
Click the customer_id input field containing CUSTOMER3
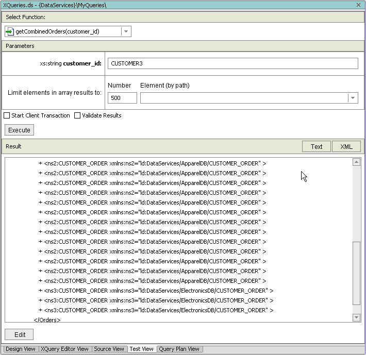click(x=232, y=63)
